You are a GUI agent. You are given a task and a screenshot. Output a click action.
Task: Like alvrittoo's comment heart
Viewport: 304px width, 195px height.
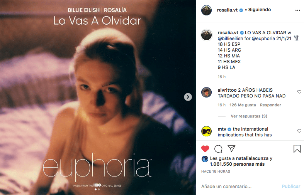point(299,92)
